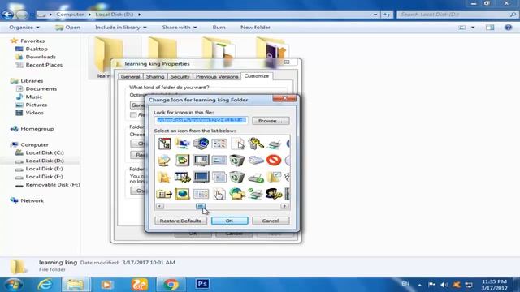
Task: Open Pictures library in sidebar
Action: pyautogui.click(x=36, y=105)
